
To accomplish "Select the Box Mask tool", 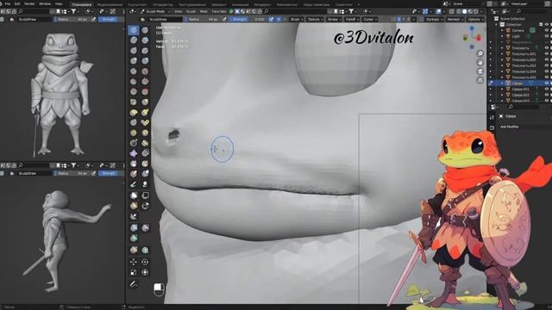I will pyautogui.click(x=134, y=195).
